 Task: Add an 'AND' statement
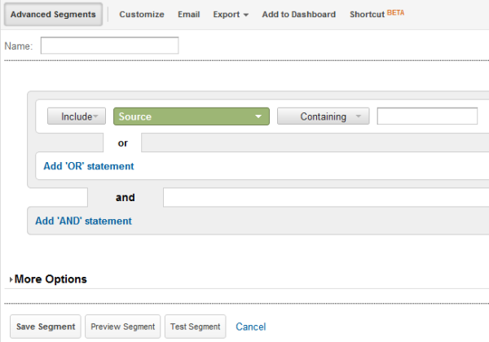pos(82,221)
